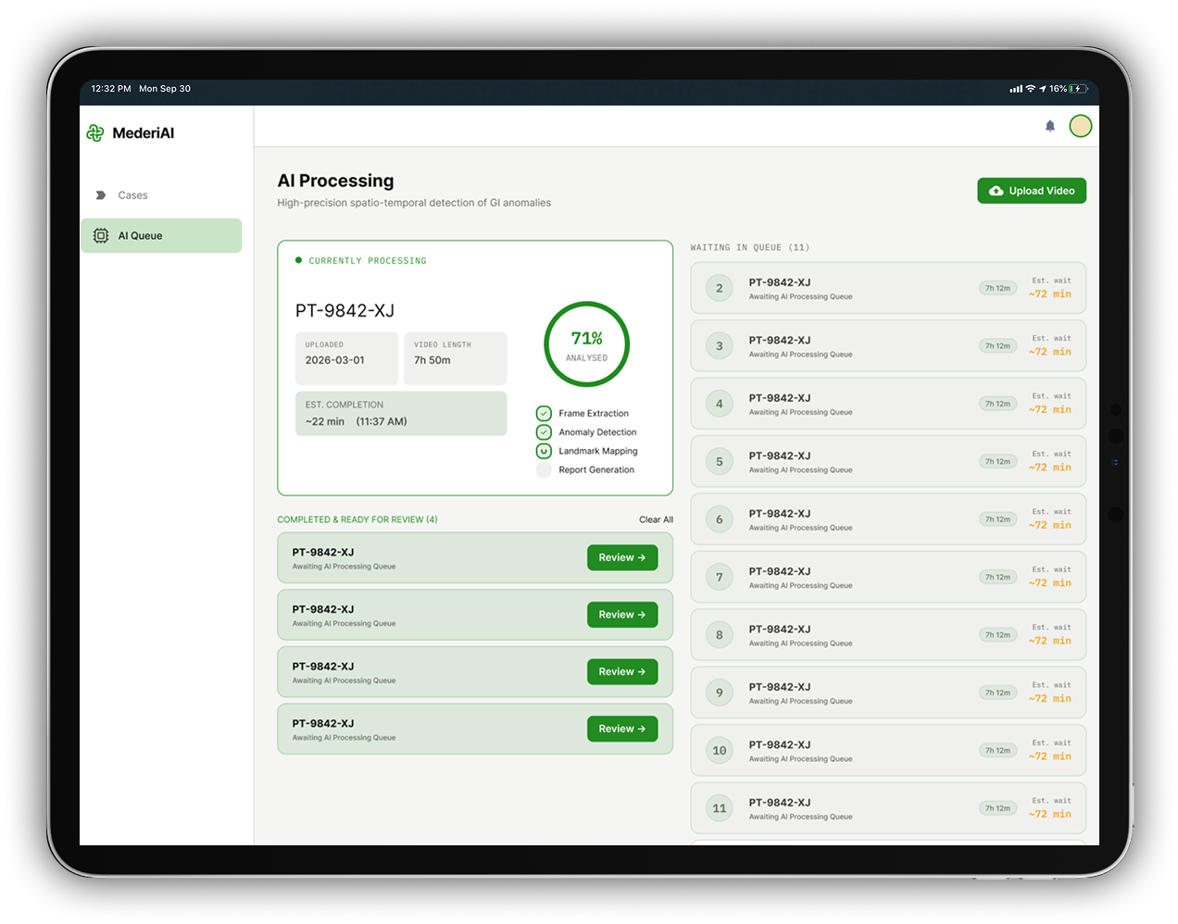
Task: Click the AI Queue chip icon
Action: [x=101, y=236]
